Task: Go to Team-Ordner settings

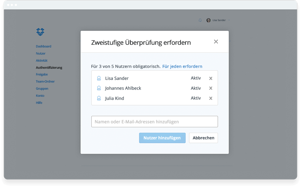Action: click(x=45, y=81)
